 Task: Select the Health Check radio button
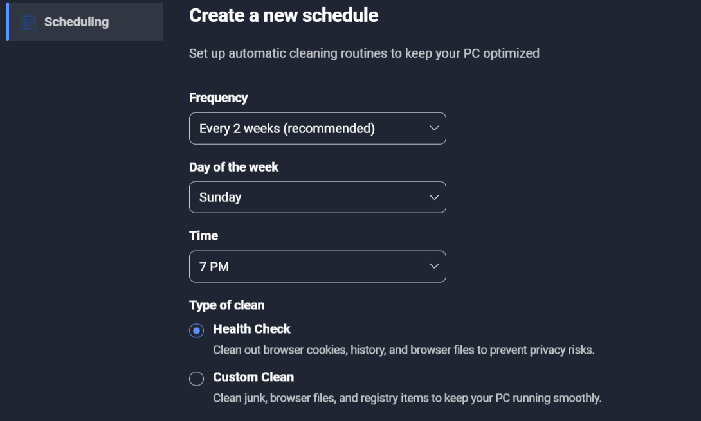[196, 331]
